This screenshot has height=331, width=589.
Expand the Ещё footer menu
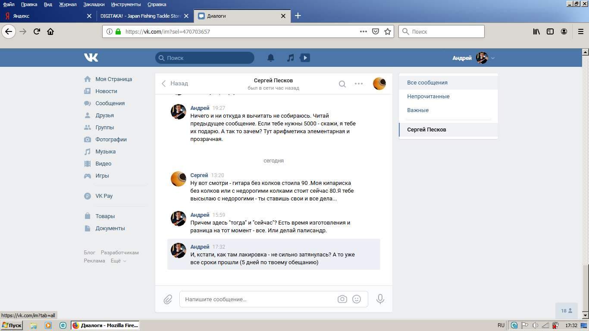[x=118, y=261]
